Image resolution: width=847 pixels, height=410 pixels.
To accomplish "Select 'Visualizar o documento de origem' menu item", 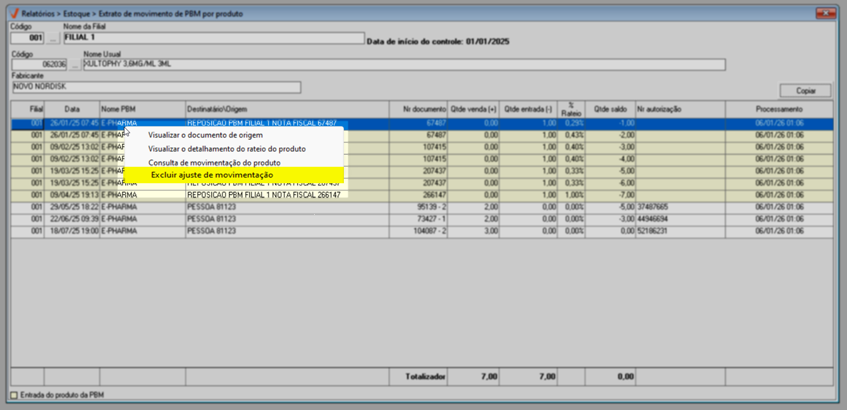I will (x=205, y=135).
